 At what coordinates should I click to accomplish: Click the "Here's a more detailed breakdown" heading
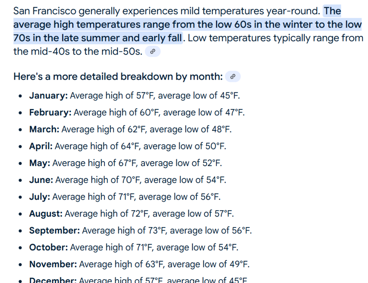coord(118,77)
